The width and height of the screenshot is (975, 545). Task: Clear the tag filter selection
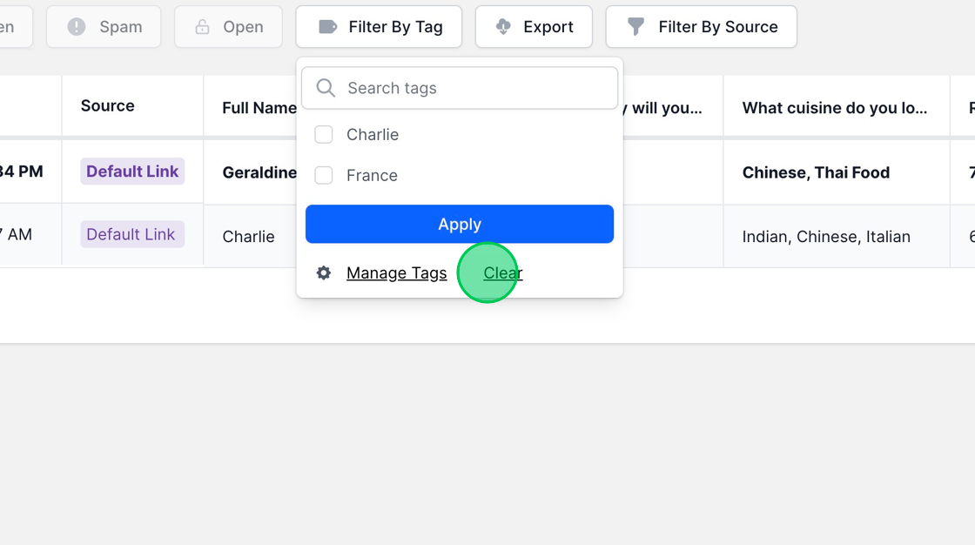tap(502, 272)
